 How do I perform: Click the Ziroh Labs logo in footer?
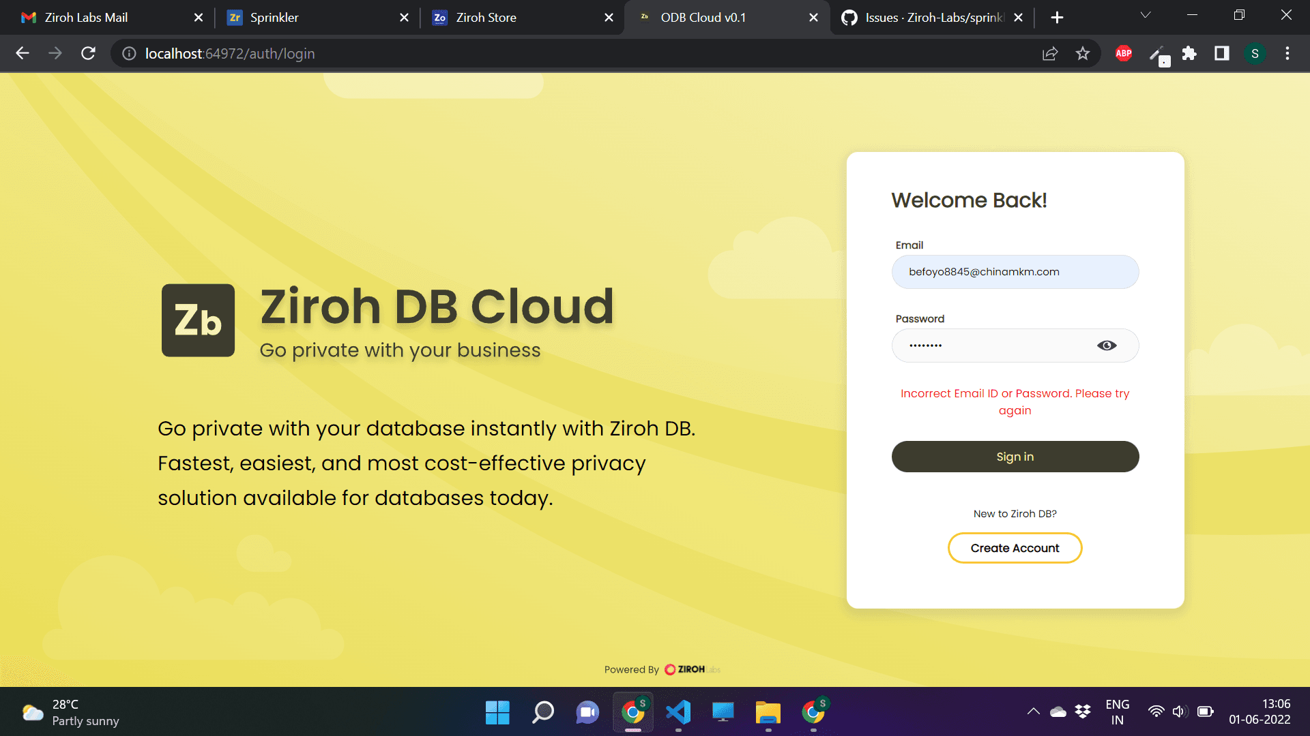point(692,669)
